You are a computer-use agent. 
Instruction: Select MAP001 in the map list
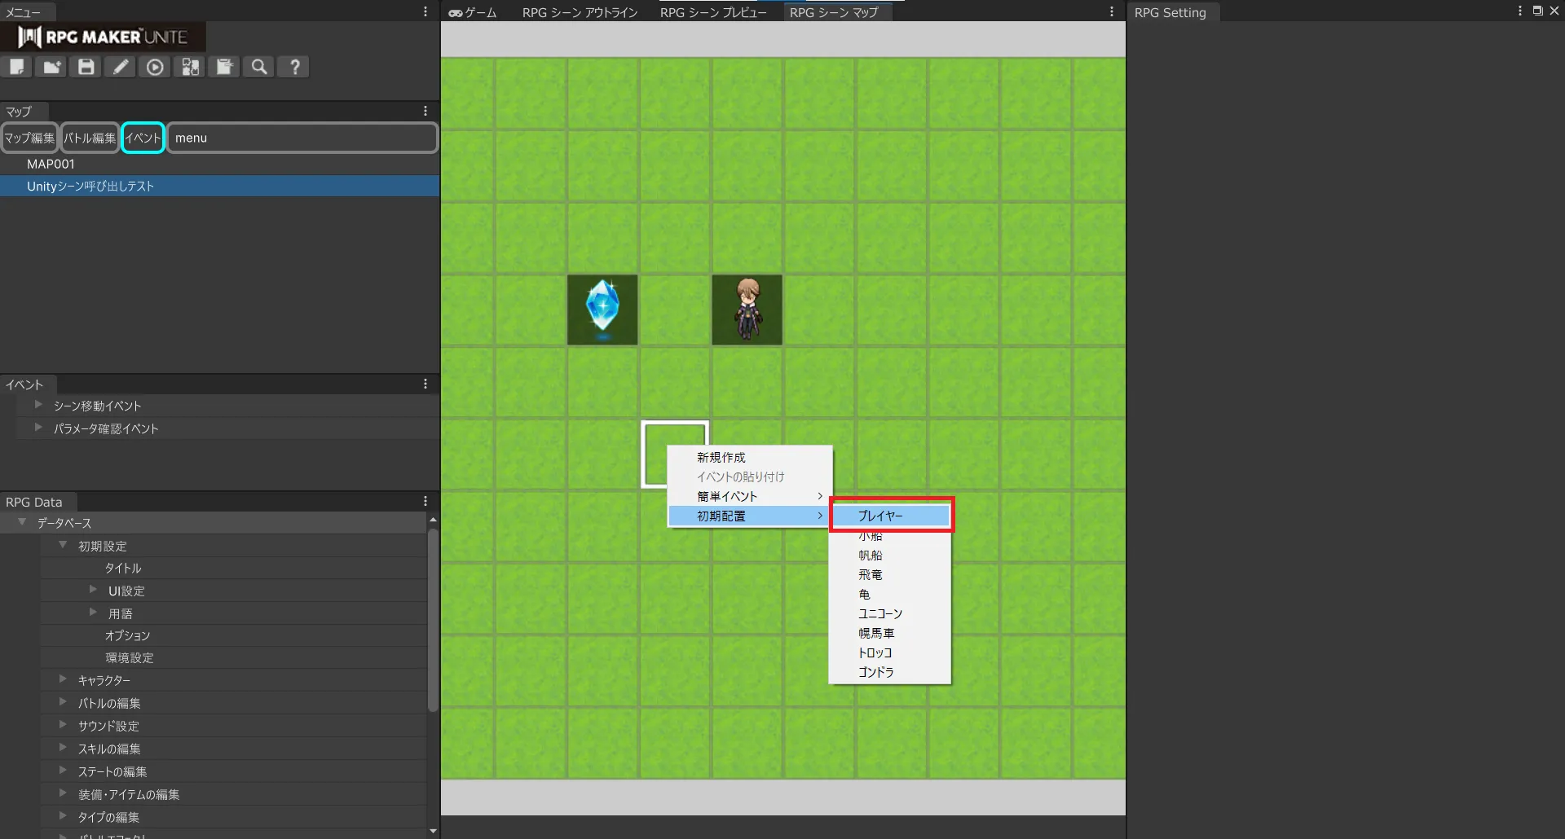coord(219,164)
